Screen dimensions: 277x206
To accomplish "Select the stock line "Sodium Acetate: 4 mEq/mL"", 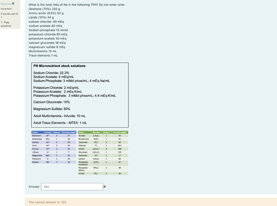I will pos(54,77).
